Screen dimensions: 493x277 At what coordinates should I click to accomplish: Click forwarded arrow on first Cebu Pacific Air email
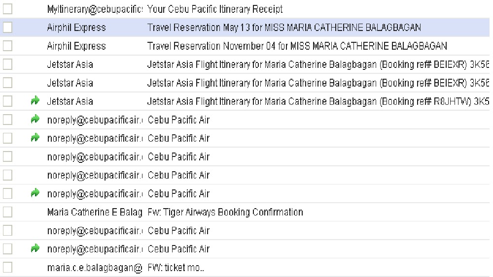coord(35,120)
